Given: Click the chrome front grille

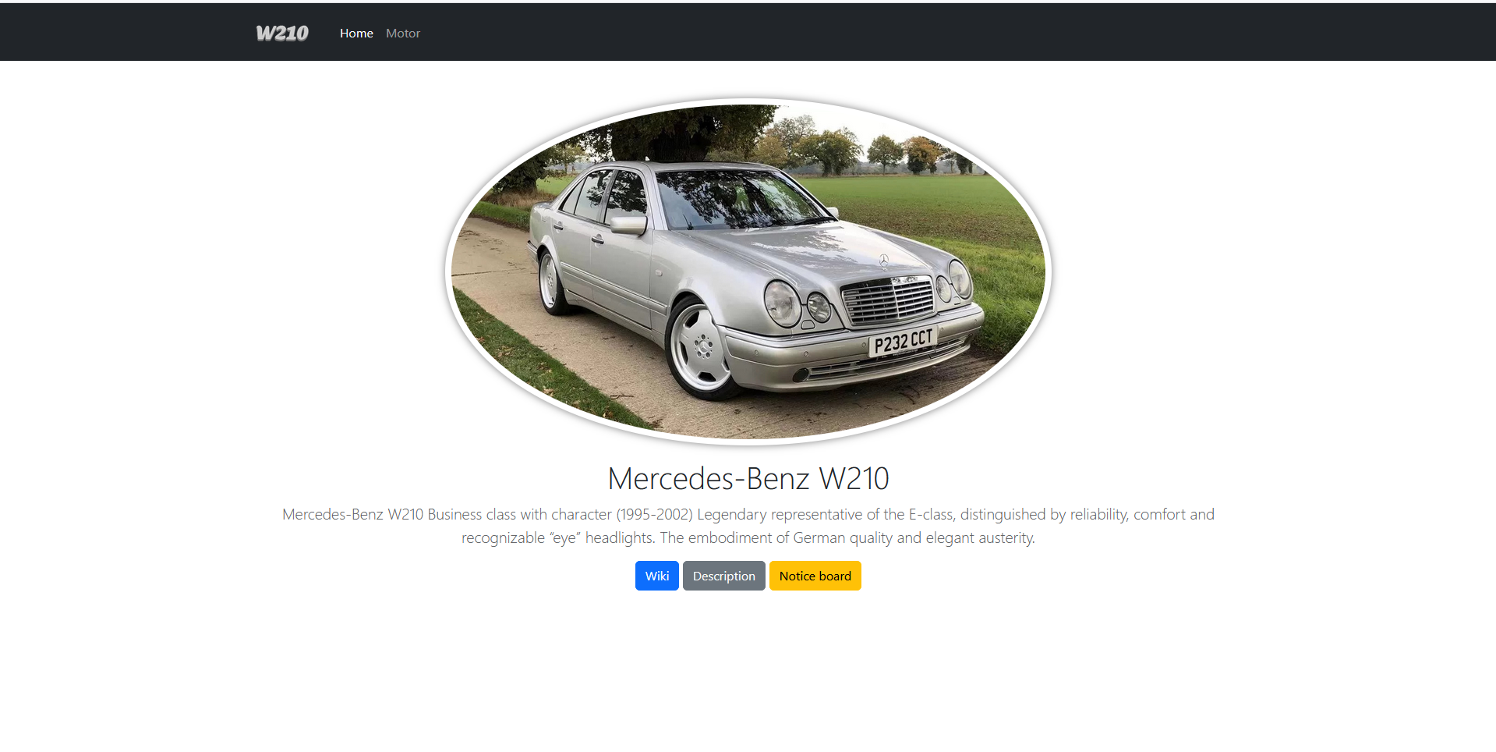Looking at the screenshot, I should [x=889, y=300].
